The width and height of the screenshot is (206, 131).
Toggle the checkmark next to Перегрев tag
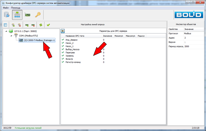coord(63,53)
